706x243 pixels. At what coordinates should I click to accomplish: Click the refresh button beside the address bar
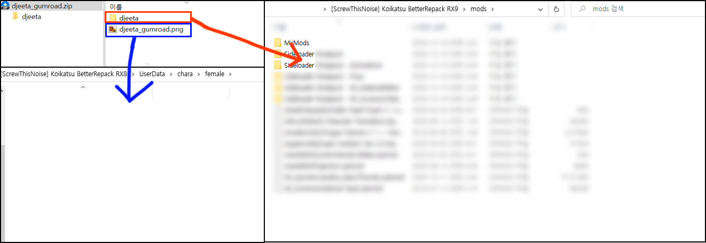[x=556, y=9]
